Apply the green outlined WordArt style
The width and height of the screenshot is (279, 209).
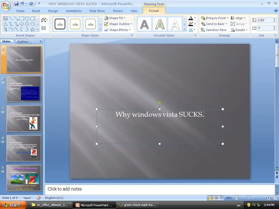160,24
